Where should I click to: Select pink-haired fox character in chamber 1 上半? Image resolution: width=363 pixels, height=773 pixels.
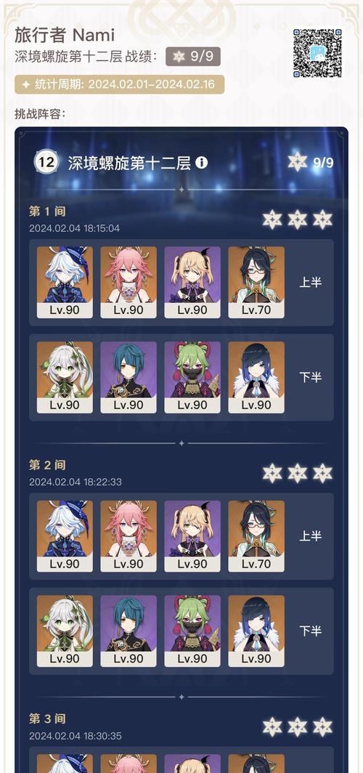[129, 283]
